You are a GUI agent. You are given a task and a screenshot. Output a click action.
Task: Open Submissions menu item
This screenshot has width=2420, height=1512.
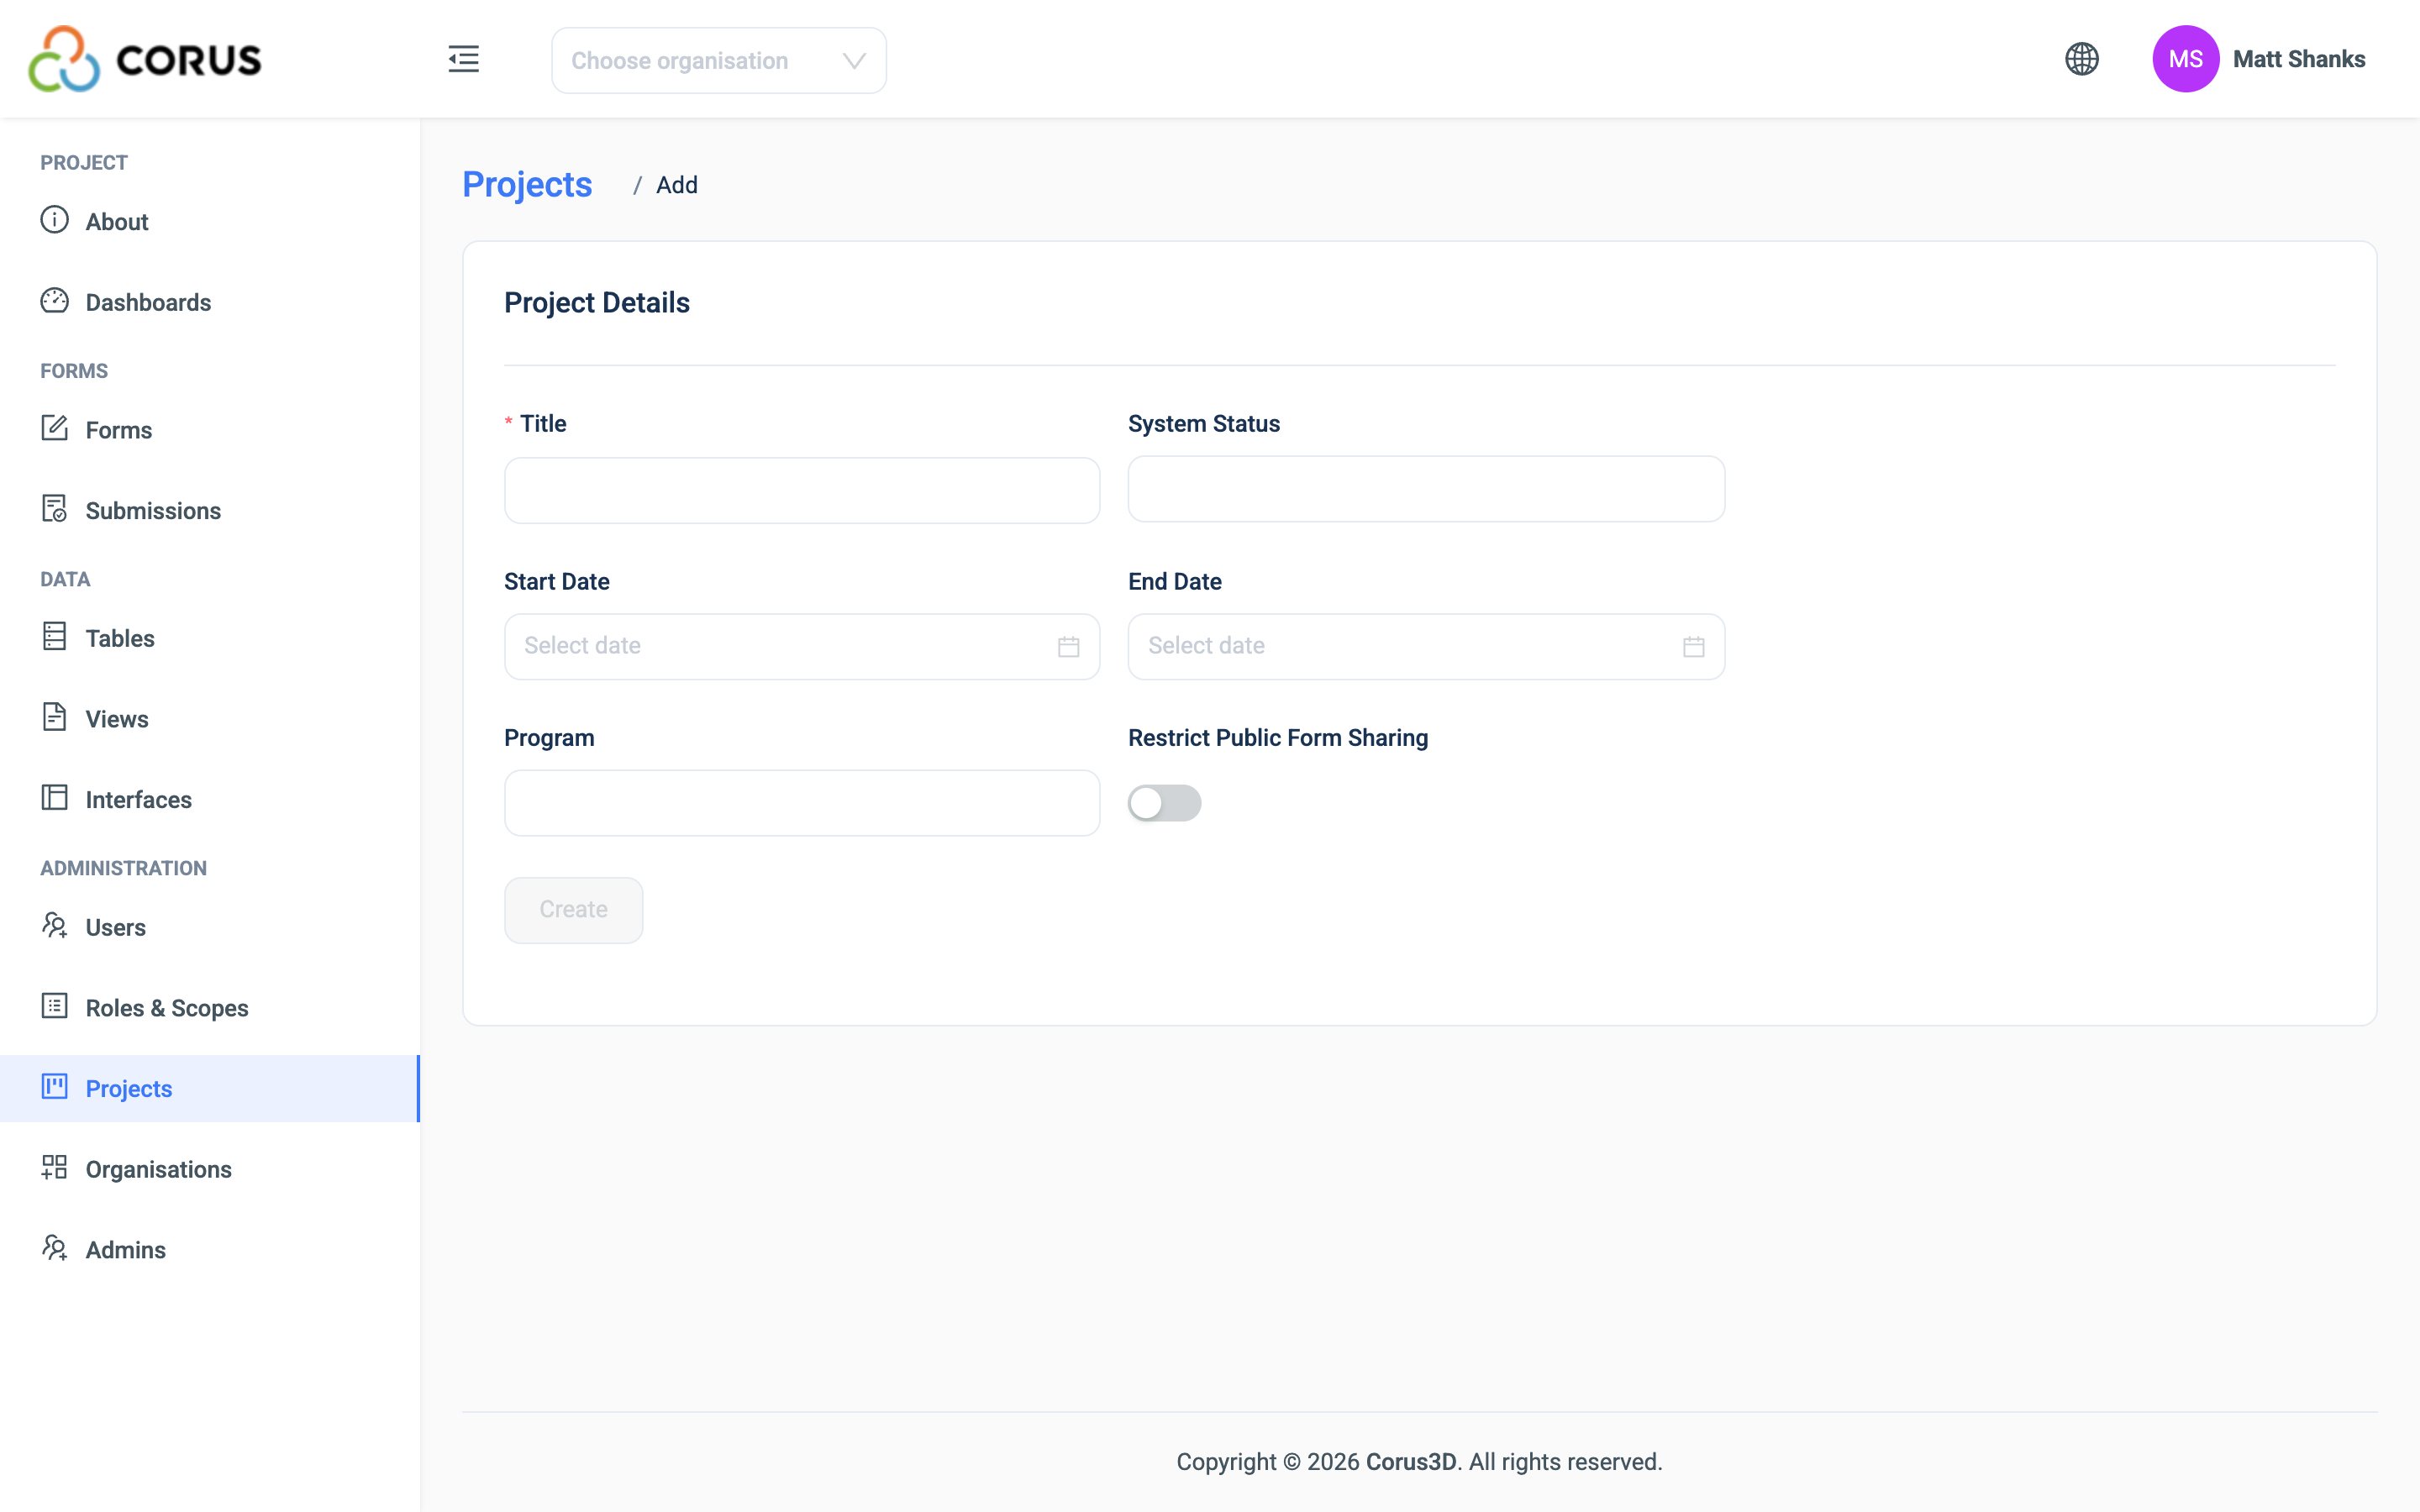click(210, 511)
